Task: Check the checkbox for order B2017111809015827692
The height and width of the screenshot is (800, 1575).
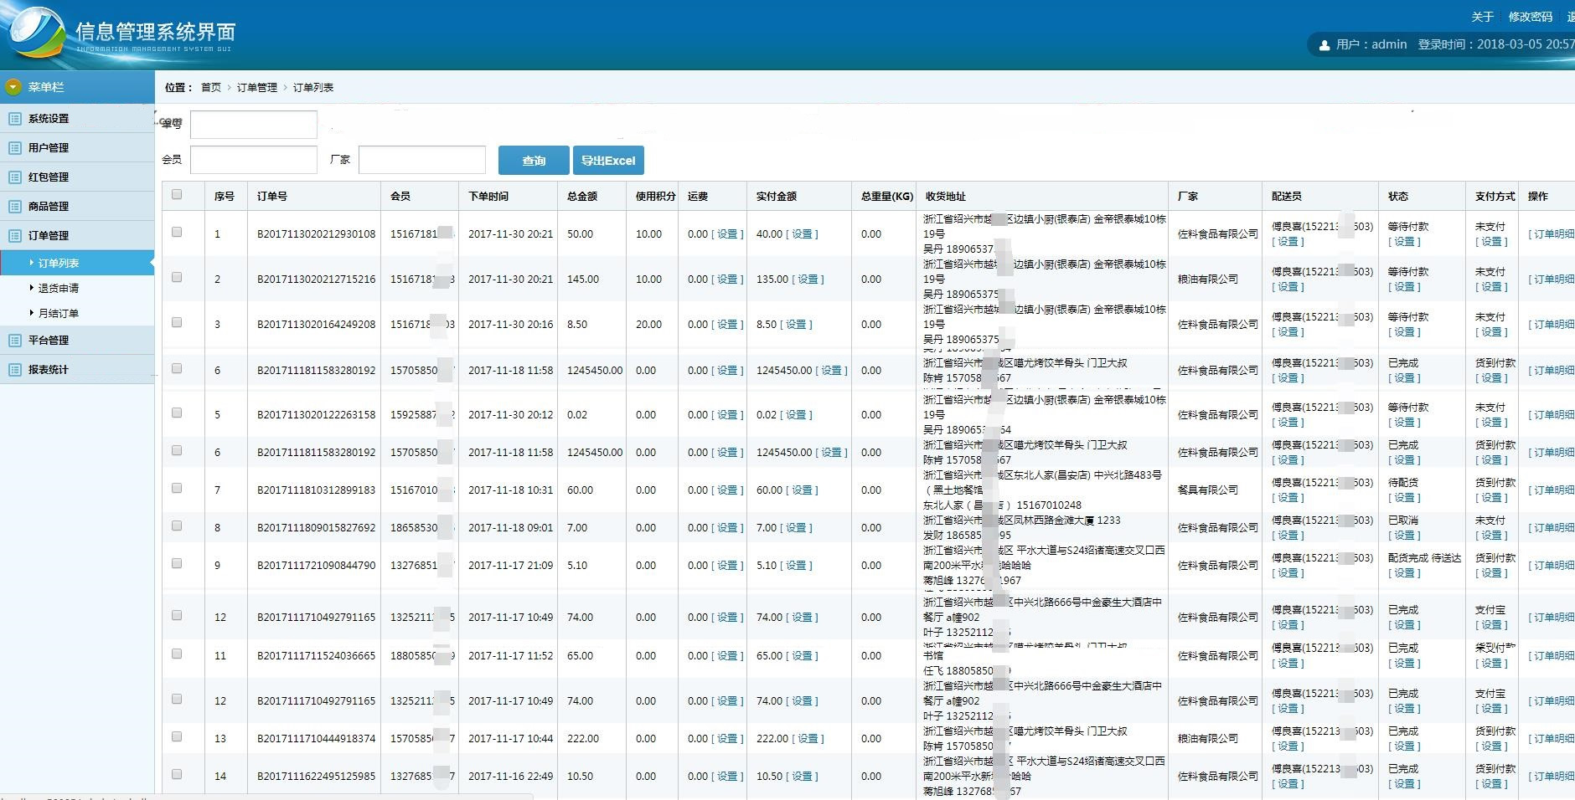Action: click(178, 527)
